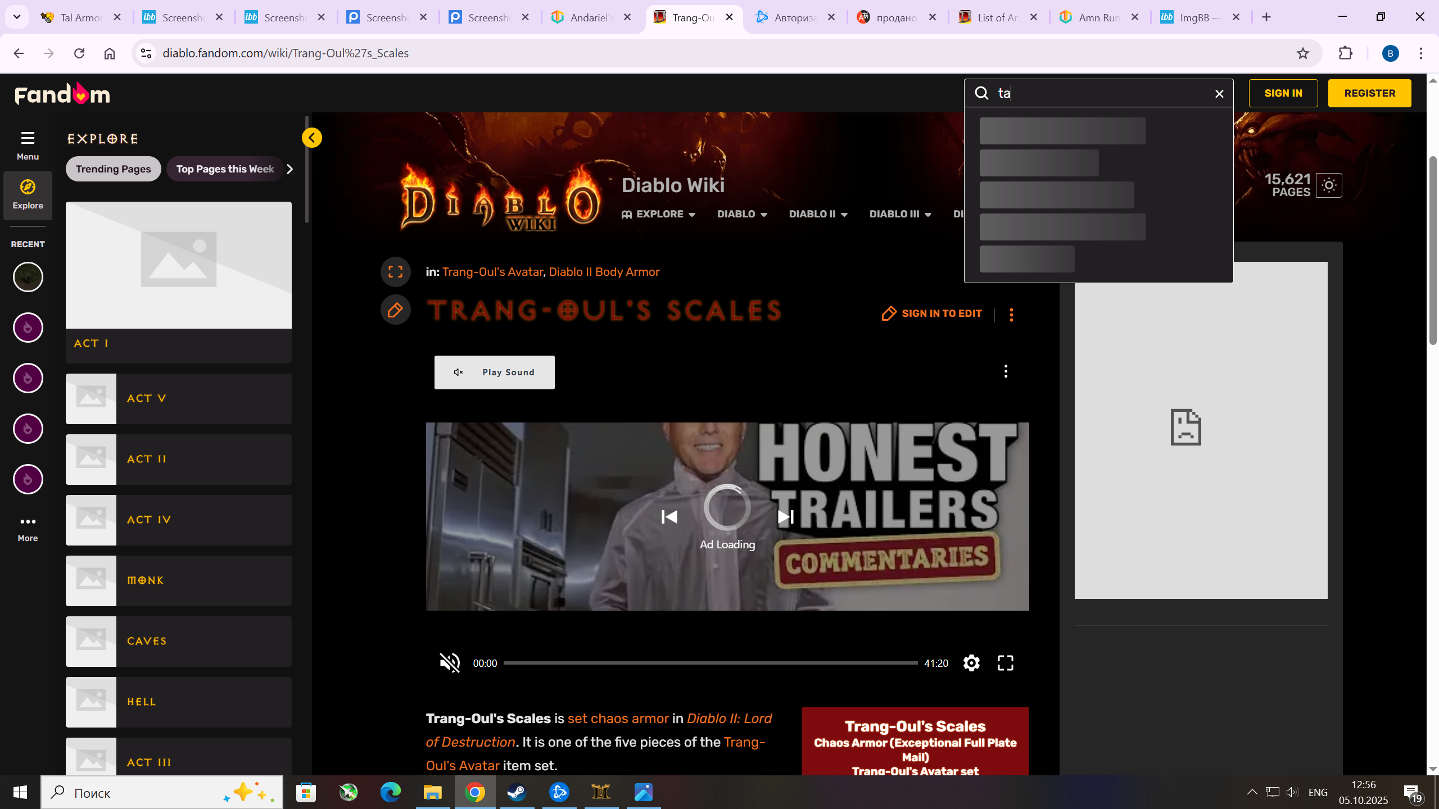1439x809 pixels.
Task: Open article more-actions three dots menu
Action: point(1011,315)
